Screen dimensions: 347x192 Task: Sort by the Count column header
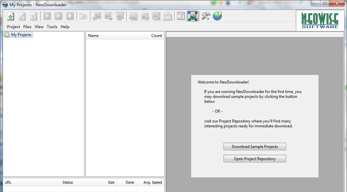pos(152,35)
